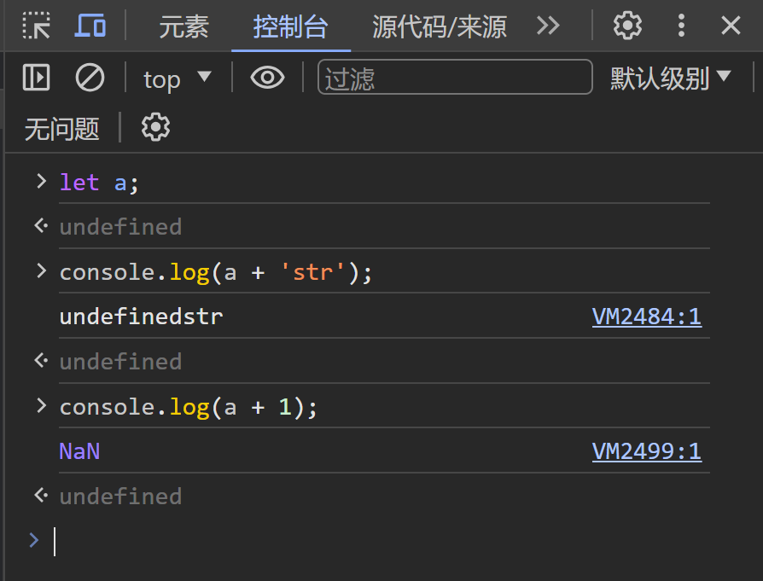
Task: Toggle preserve log via console settings
Action: tap(154, 127)
